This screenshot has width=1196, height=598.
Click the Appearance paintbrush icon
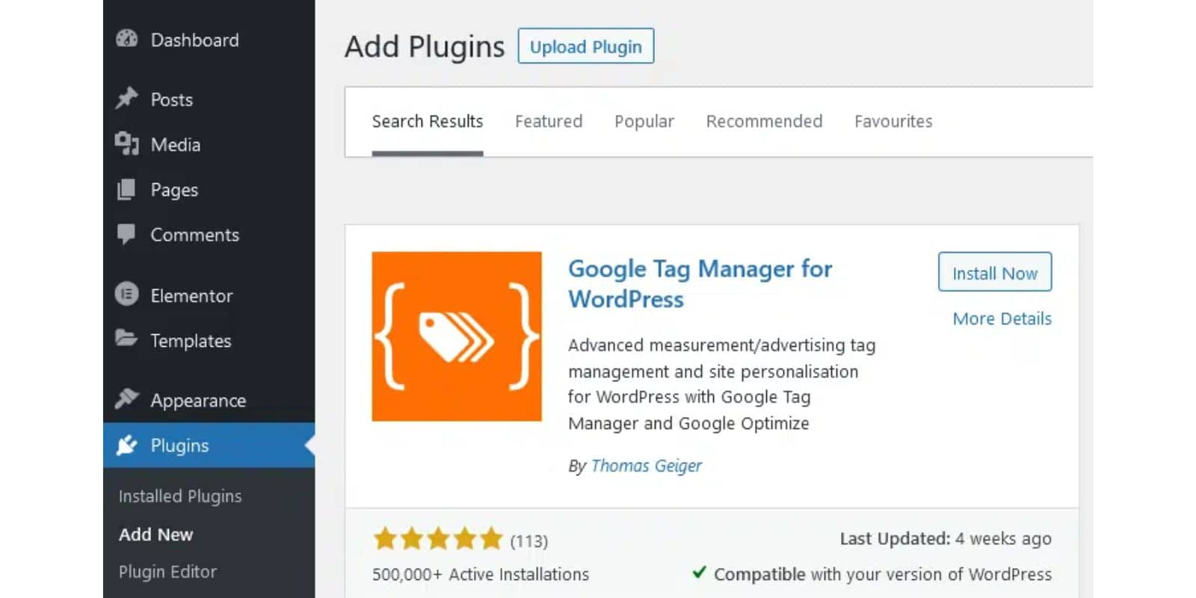(126, 398)
